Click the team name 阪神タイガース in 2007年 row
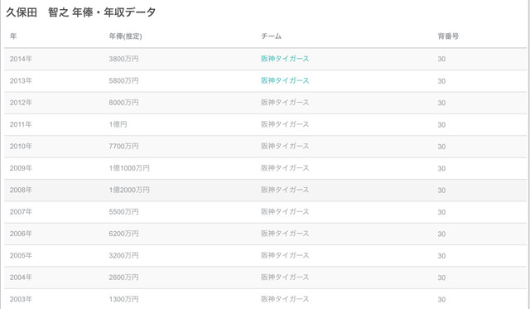 (x=285, y=211)
